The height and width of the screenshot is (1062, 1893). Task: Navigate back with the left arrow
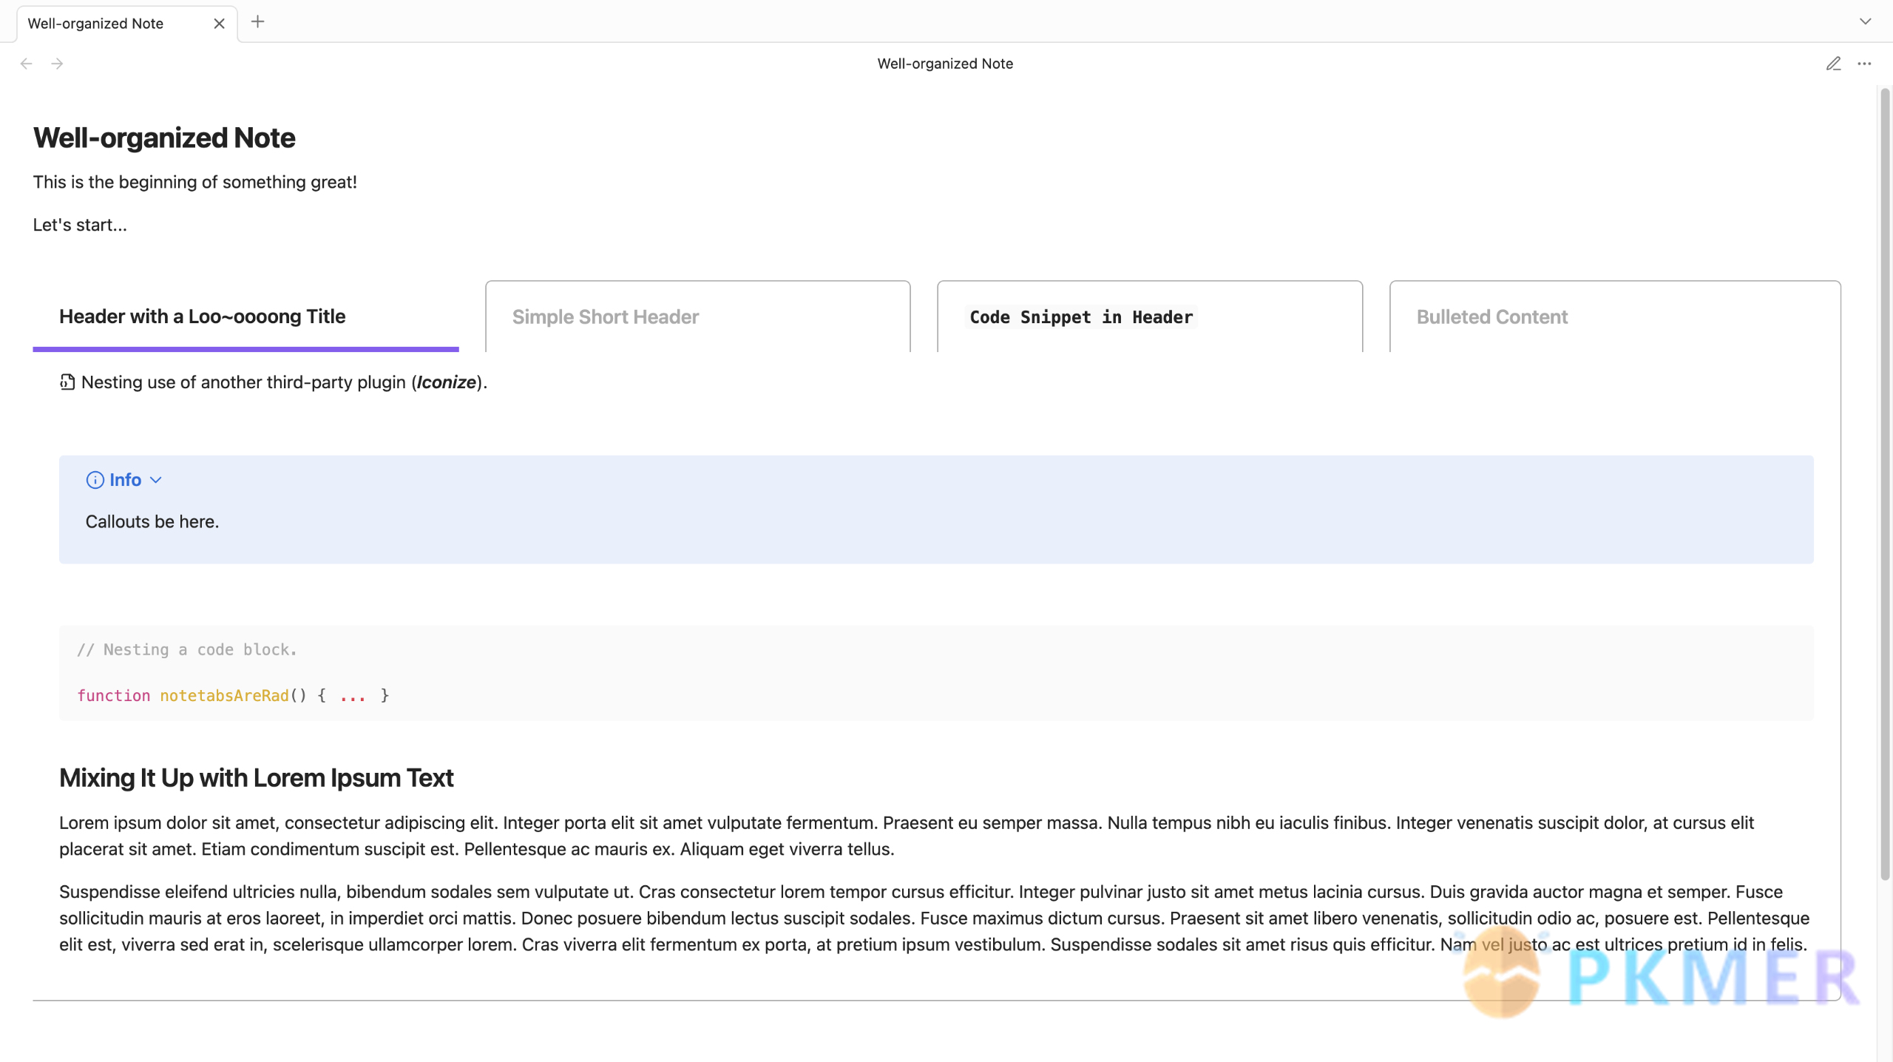click(27, 64)
